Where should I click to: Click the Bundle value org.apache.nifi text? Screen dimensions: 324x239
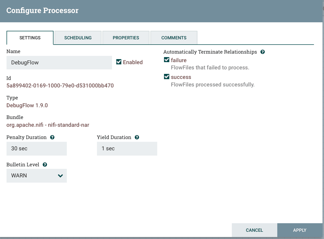tap(48, 125)
